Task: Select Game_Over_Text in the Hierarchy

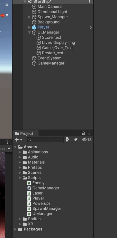Action: 57,48
